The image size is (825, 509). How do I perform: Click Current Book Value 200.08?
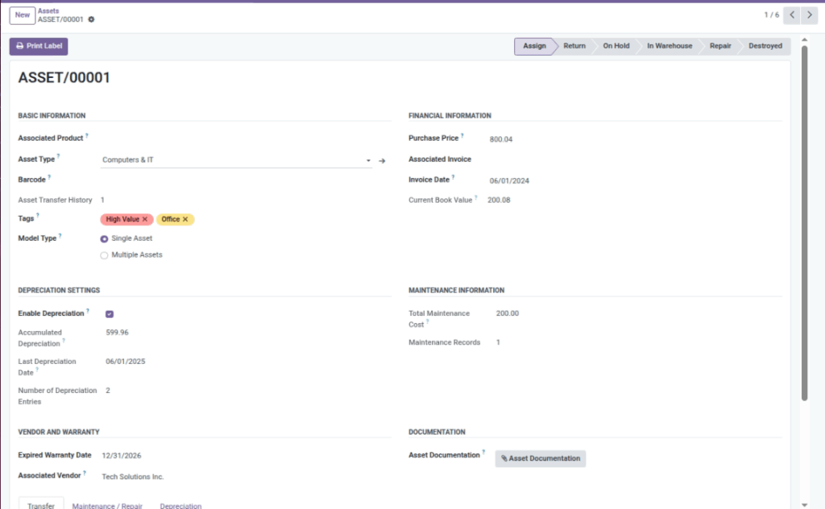(x=499, y=201)
